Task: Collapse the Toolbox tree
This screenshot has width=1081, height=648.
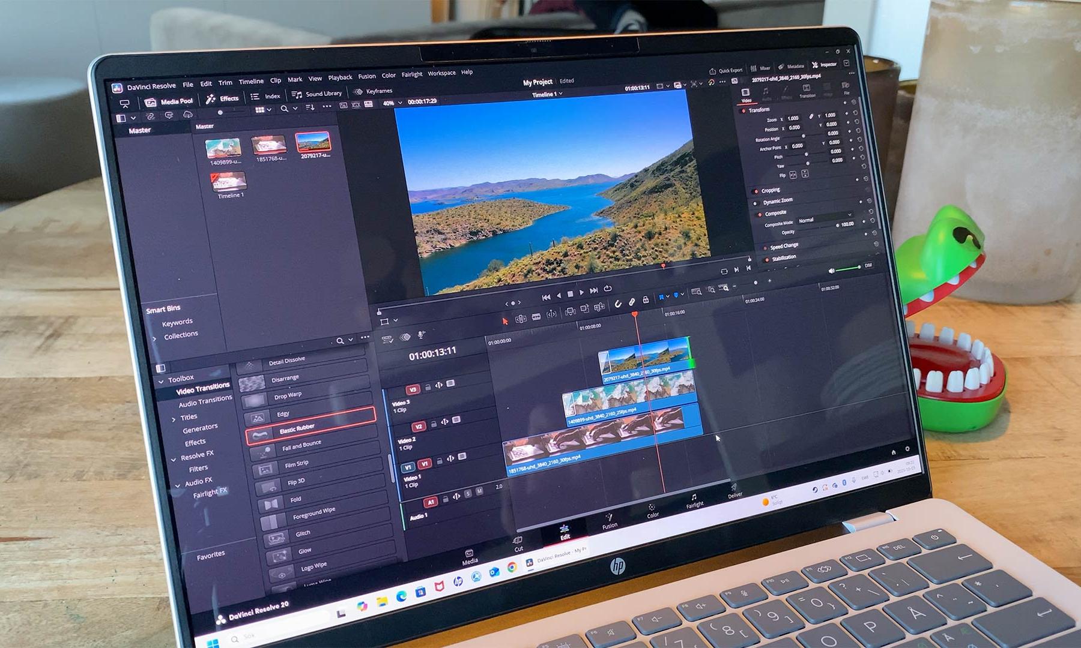Action: [160, 382]
